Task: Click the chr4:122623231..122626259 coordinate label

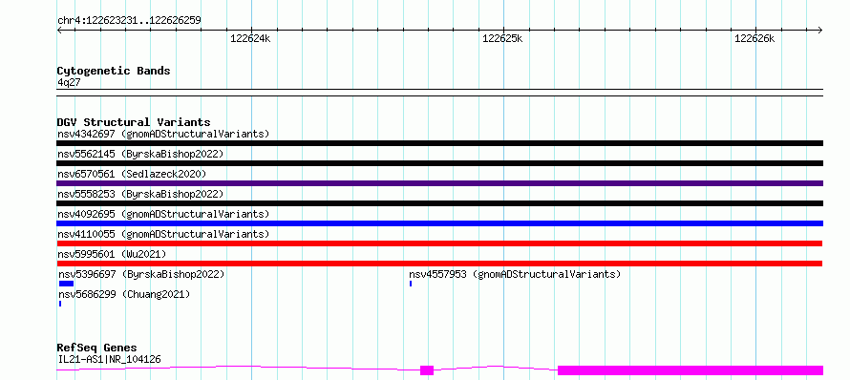Action: tap(129, 21)
